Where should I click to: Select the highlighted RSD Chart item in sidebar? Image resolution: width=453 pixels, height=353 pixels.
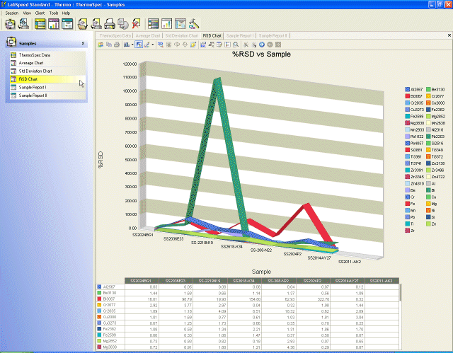(47, 79)
